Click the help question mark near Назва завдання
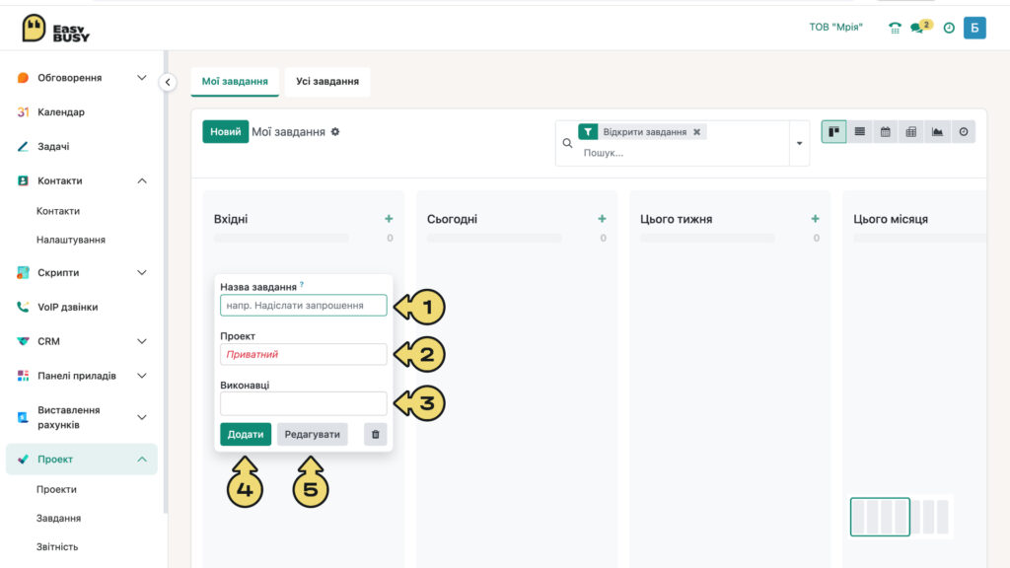1010x568 pixels. point(302,284)
